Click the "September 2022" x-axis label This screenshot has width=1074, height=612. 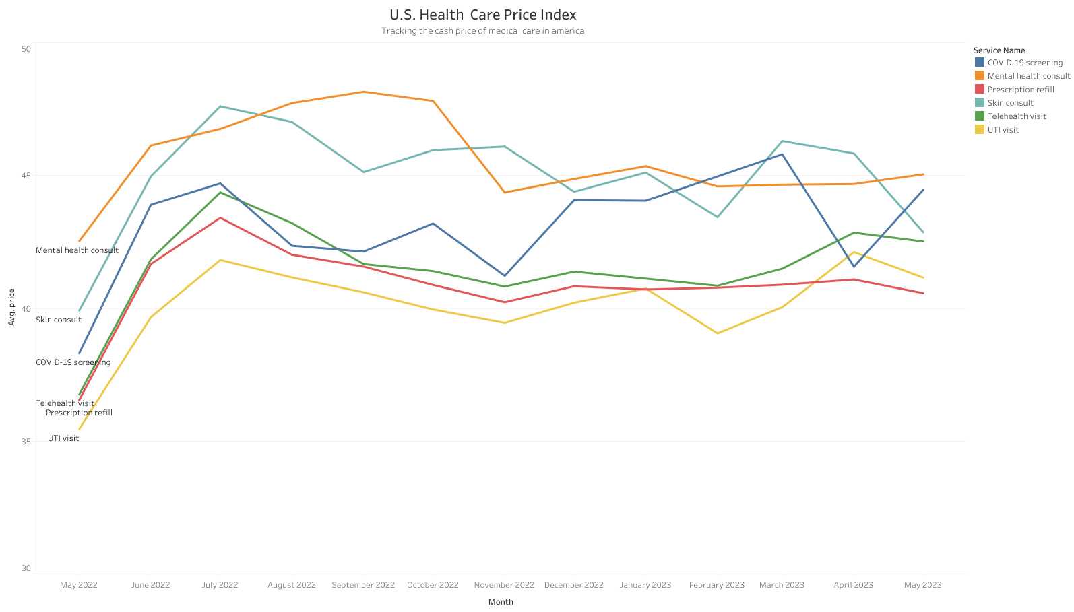[363, 585]
